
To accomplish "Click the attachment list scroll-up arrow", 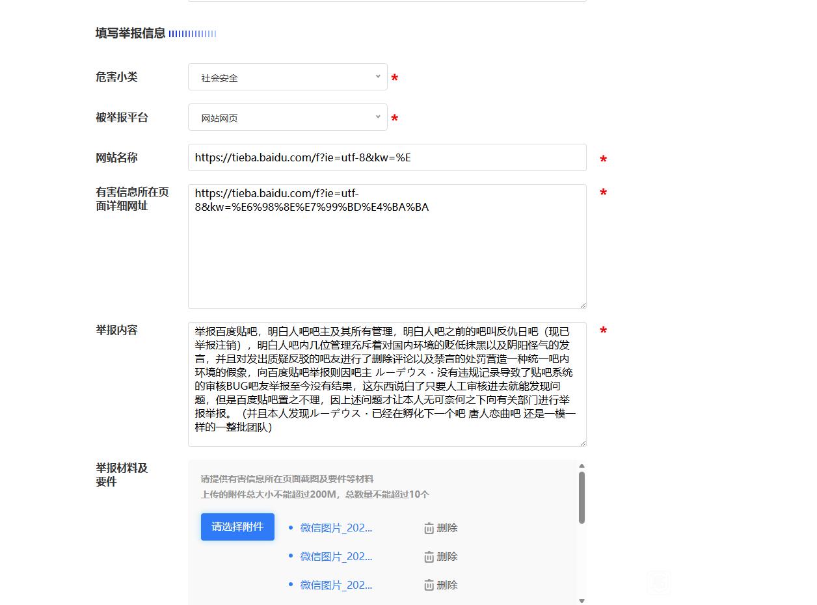I will [582, 466].
